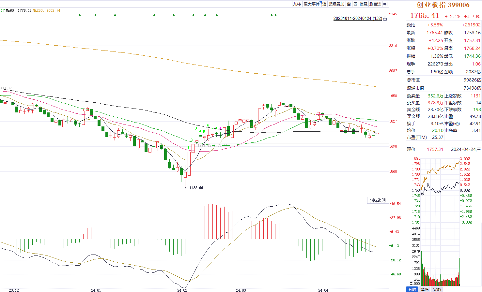Viewport: 482px width, 292px height.
Task: Switch to the 筹码 tab
Action: 424,289
